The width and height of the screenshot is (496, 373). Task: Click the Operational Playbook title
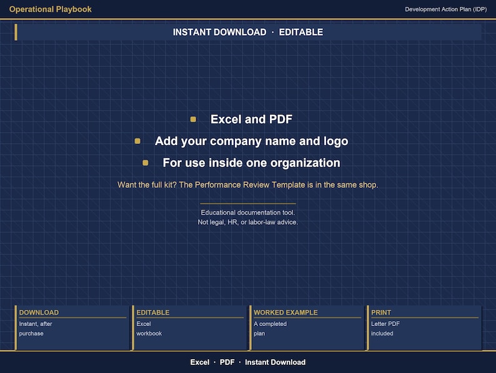pyautogui.click(x=51, y=9)
